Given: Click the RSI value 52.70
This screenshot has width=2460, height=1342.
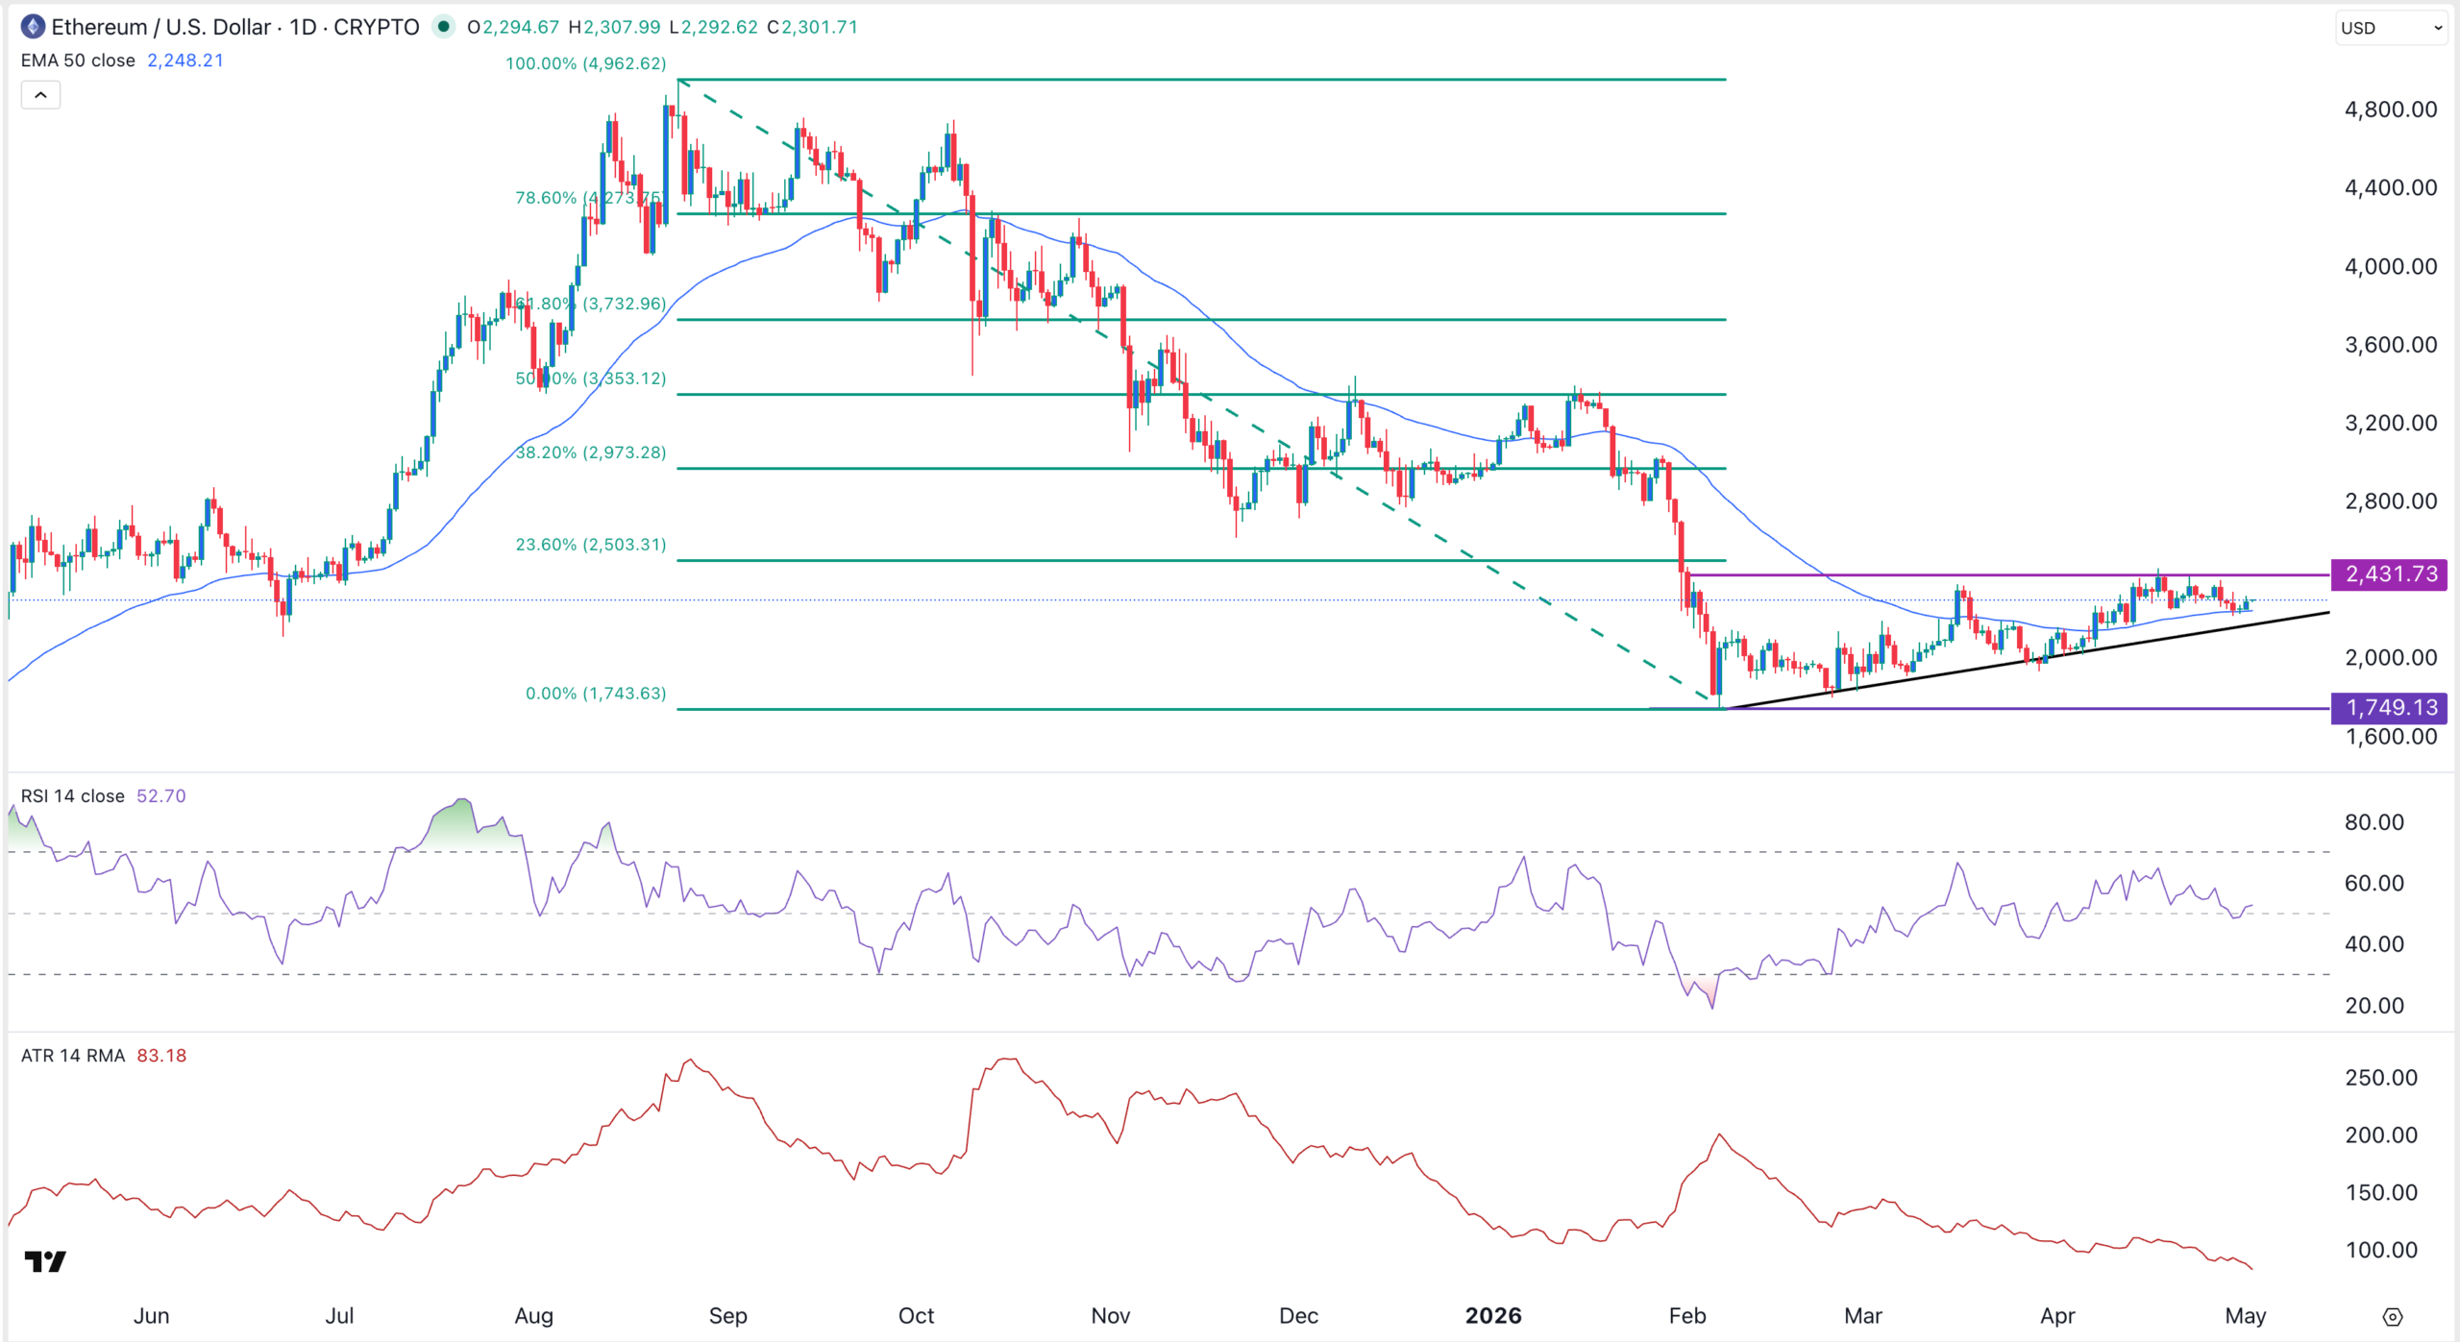Looking at the screenshot, I should [161, 796].
